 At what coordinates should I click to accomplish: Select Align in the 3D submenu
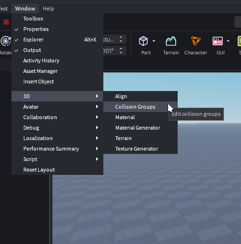[141, 96]
